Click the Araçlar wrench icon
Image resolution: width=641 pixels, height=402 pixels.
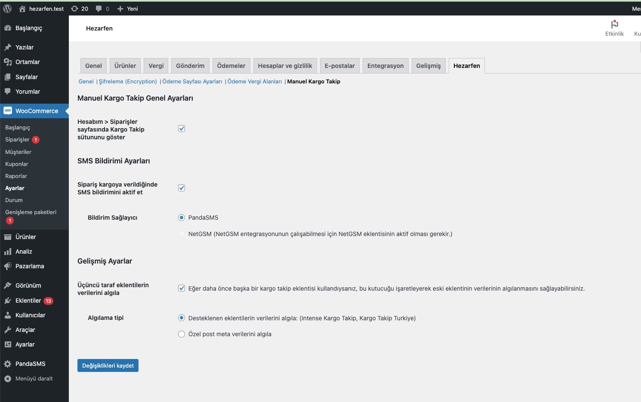(8, 330)
